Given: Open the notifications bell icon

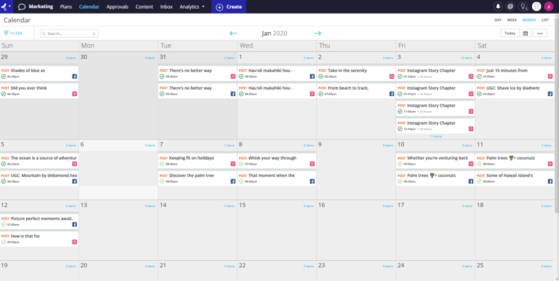Looking at the screenshot, I should [x=498, y=7].
